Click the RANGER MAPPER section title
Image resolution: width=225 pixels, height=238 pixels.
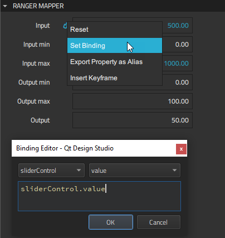[x=38, y=6]
